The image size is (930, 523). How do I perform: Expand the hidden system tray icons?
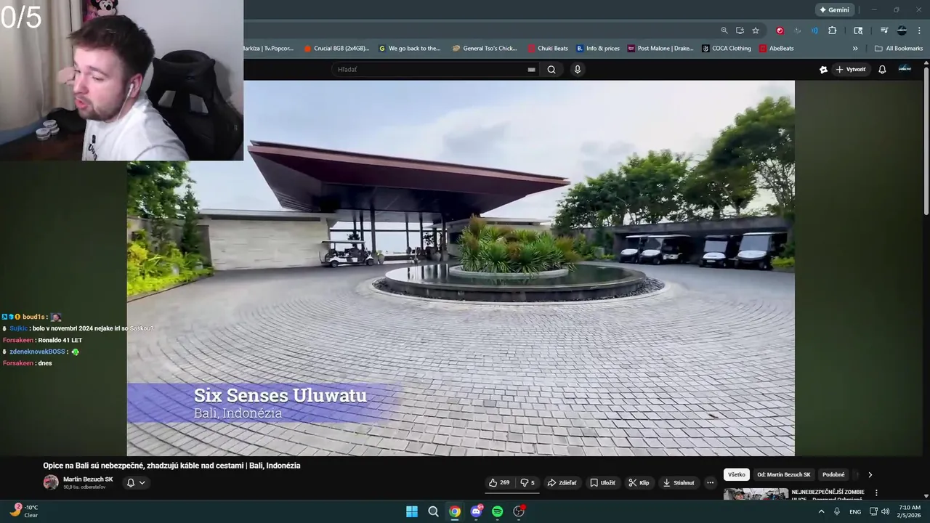[x=822, y=511]
